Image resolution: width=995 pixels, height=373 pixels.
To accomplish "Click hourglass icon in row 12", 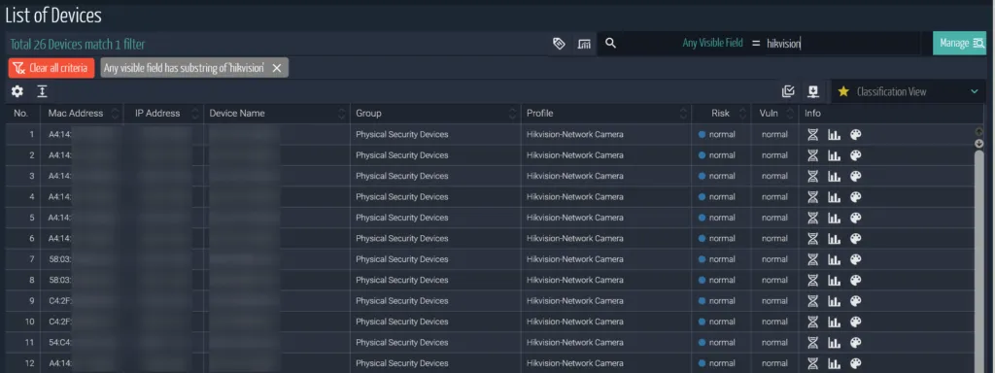I will (x=812, y=363).
